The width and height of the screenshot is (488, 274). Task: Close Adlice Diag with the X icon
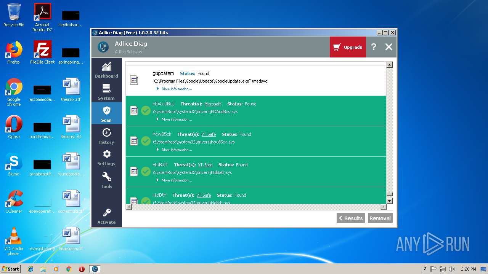(x=388, y=47)
